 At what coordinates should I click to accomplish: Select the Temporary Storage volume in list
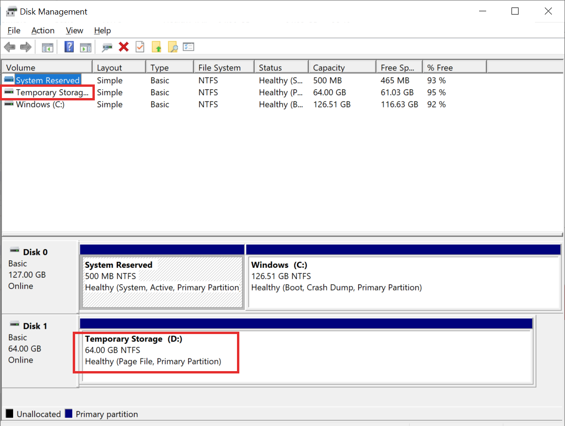(x=52, y=92)
